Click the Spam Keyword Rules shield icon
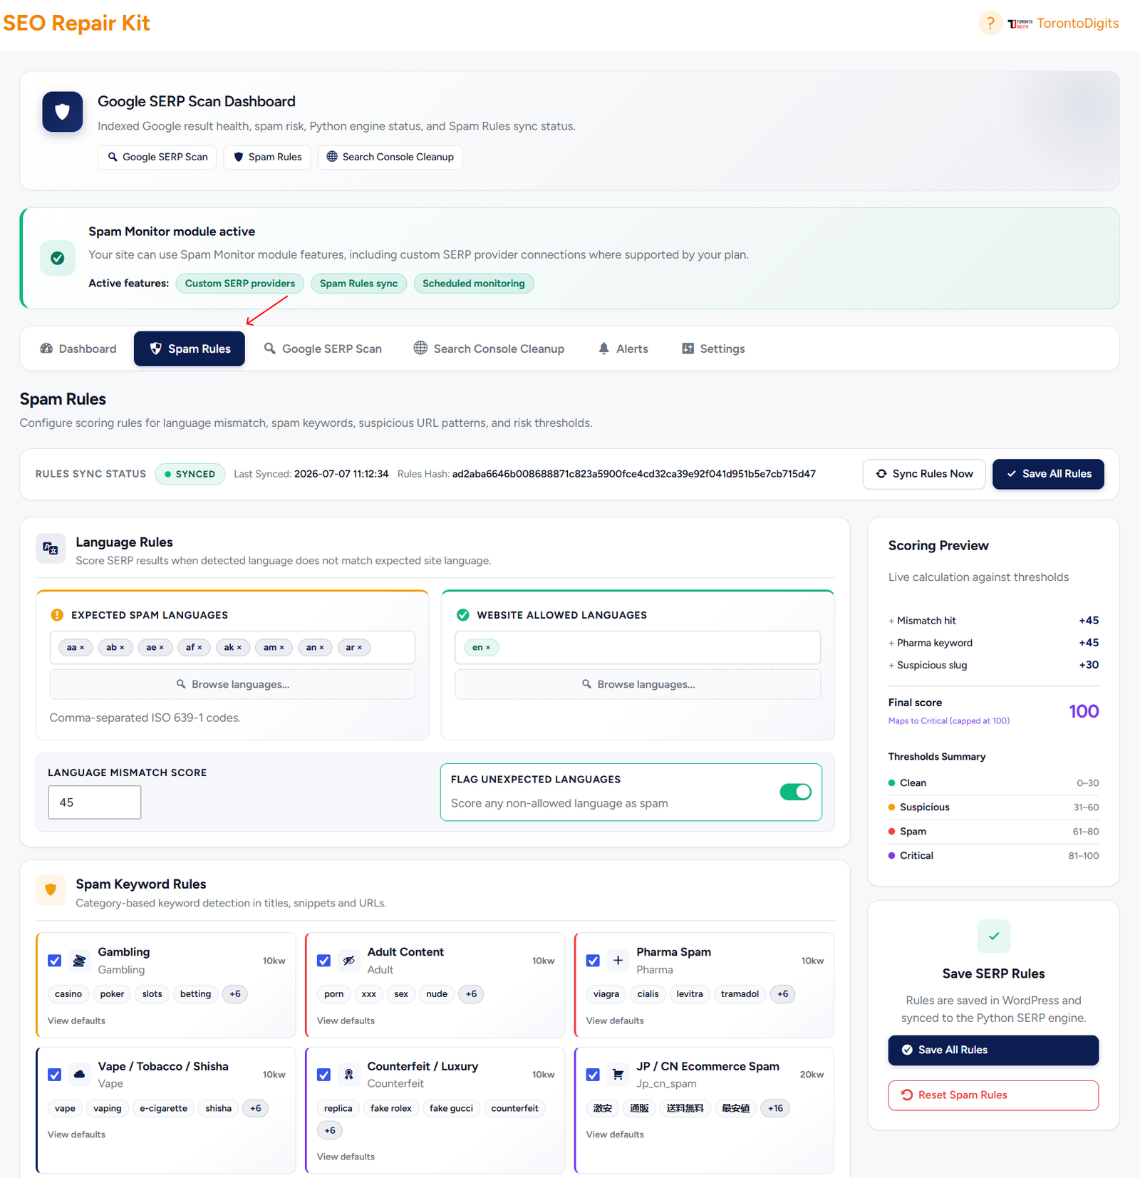 pyautogui.click(x=51, y=890)
